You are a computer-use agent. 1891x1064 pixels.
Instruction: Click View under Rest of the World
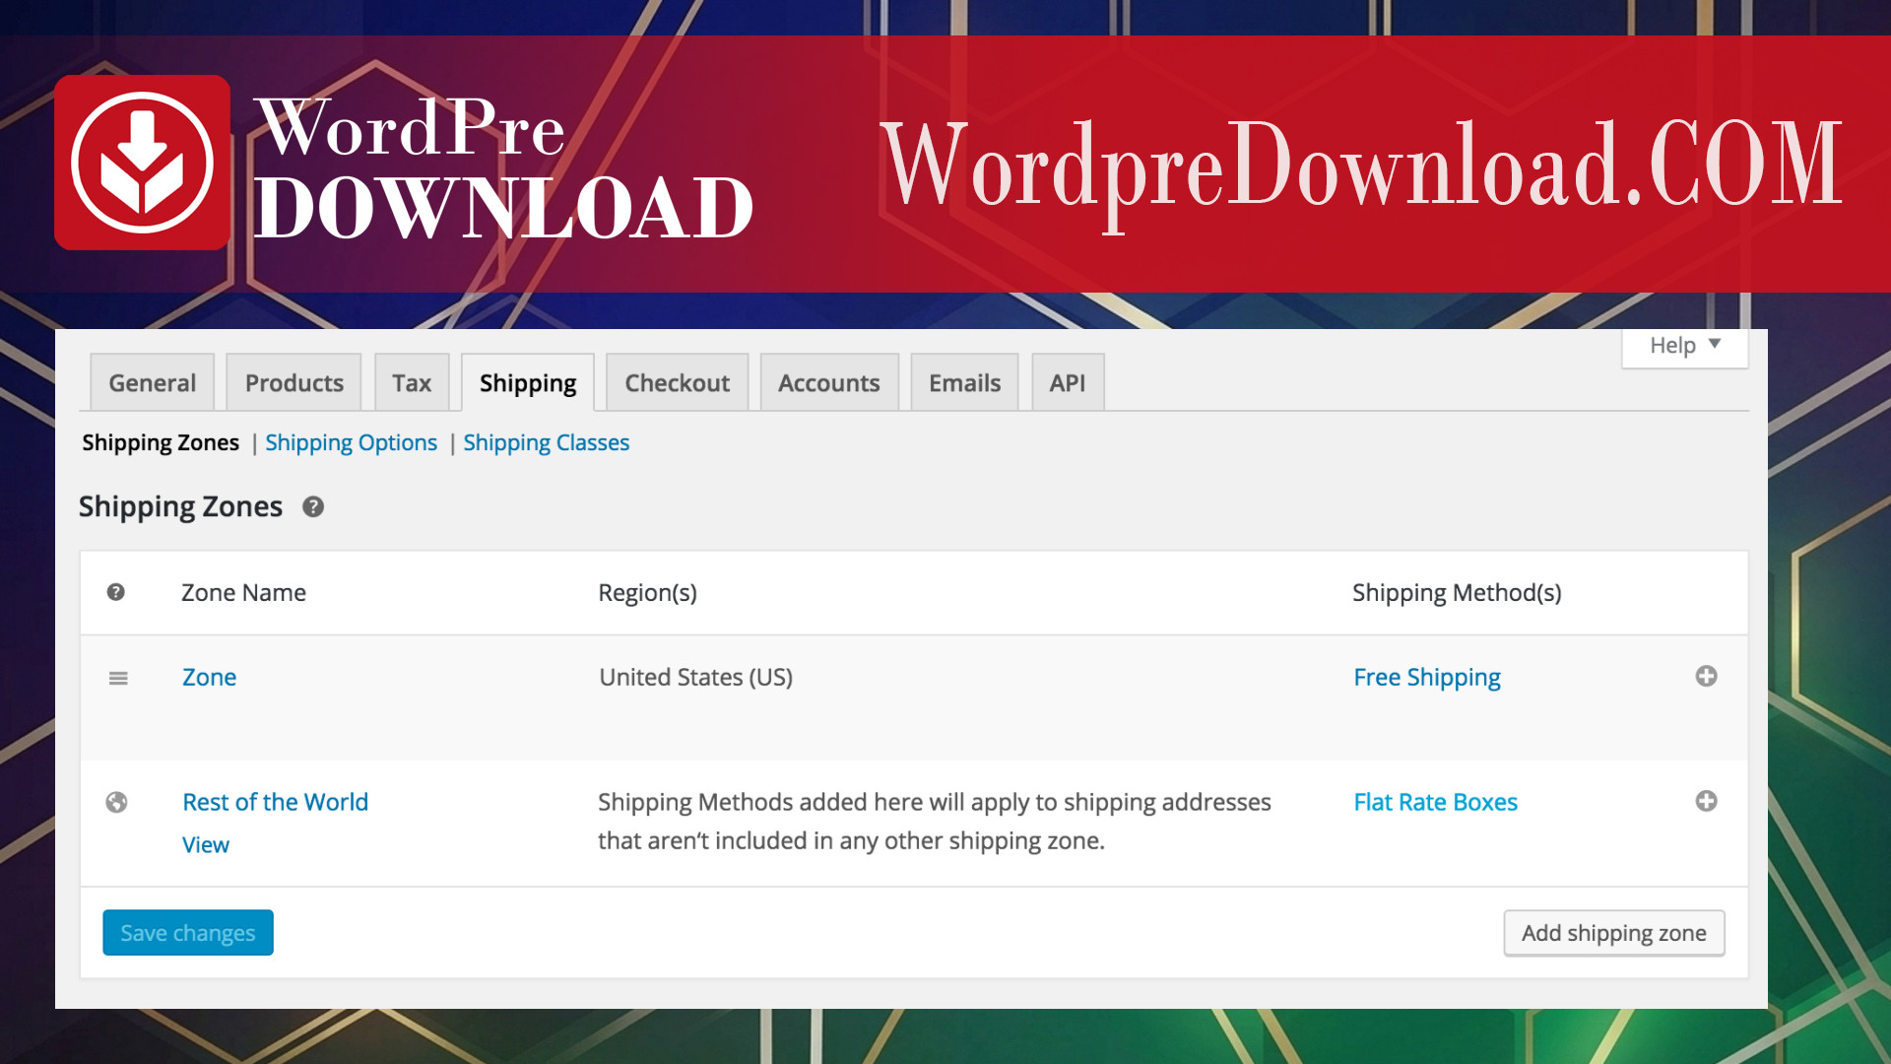pos(206,845)
